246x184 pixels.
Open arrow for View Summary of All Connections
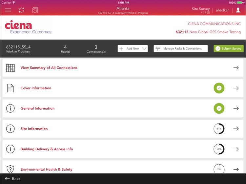236,68
